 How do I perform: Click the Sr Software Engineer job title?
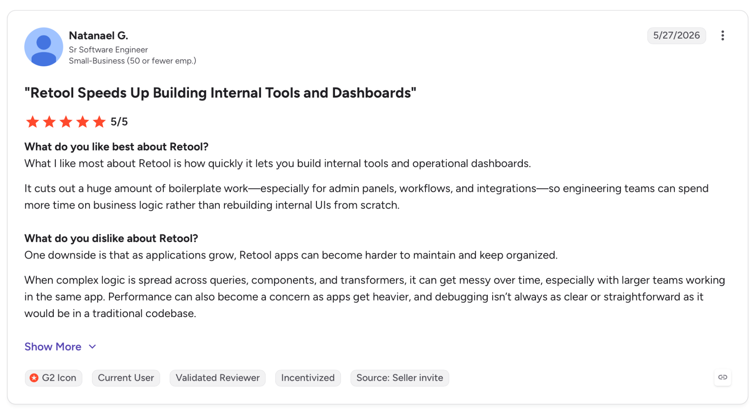pos(108,50)
